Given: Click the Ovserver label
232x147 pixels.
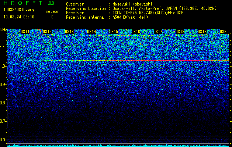Looking at the screenshot, I should click(x=75, y=4).
